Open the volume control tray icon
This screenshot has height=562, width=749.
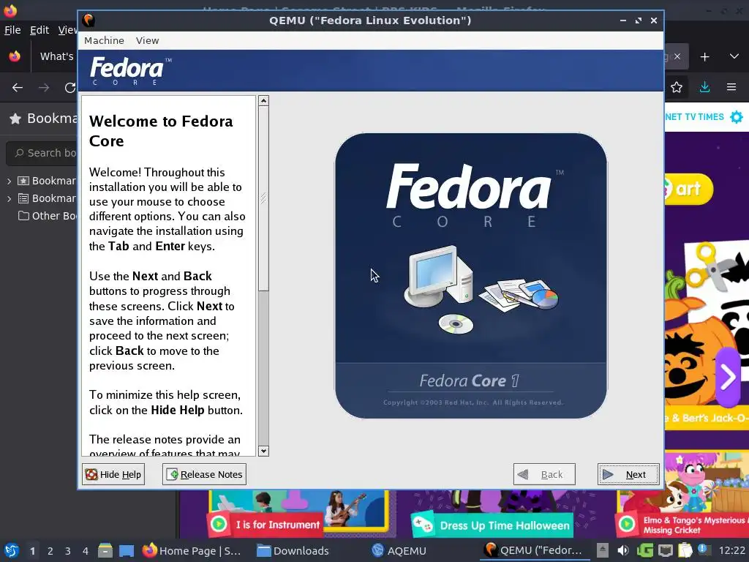pos(623,550)
